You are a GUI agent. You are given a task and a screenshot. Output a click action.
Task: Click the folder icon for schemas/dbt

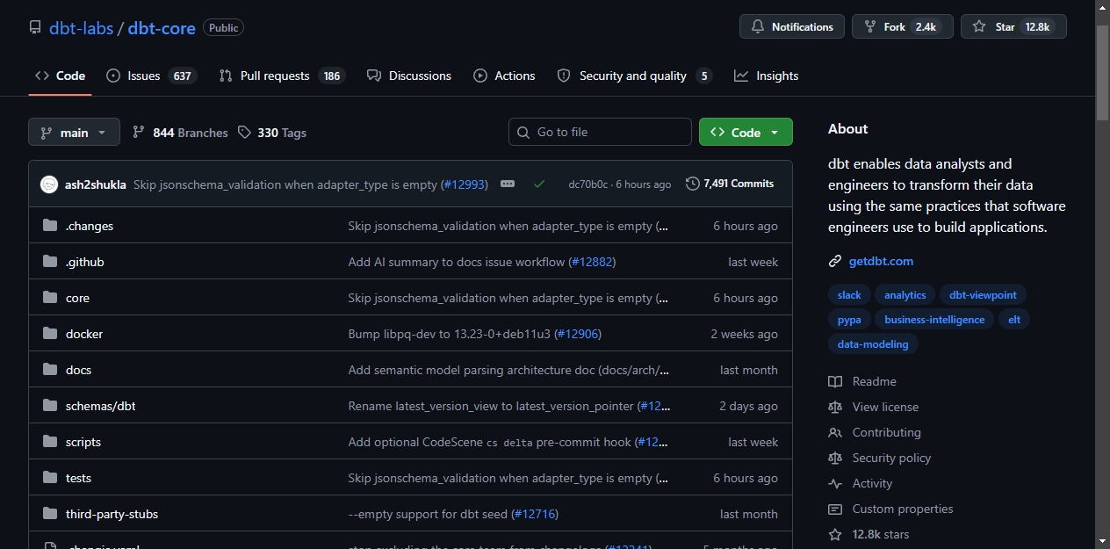pos(50,406)
